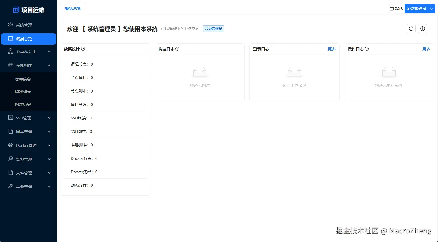Click the 文件管理 file icon

pos(11,172)
